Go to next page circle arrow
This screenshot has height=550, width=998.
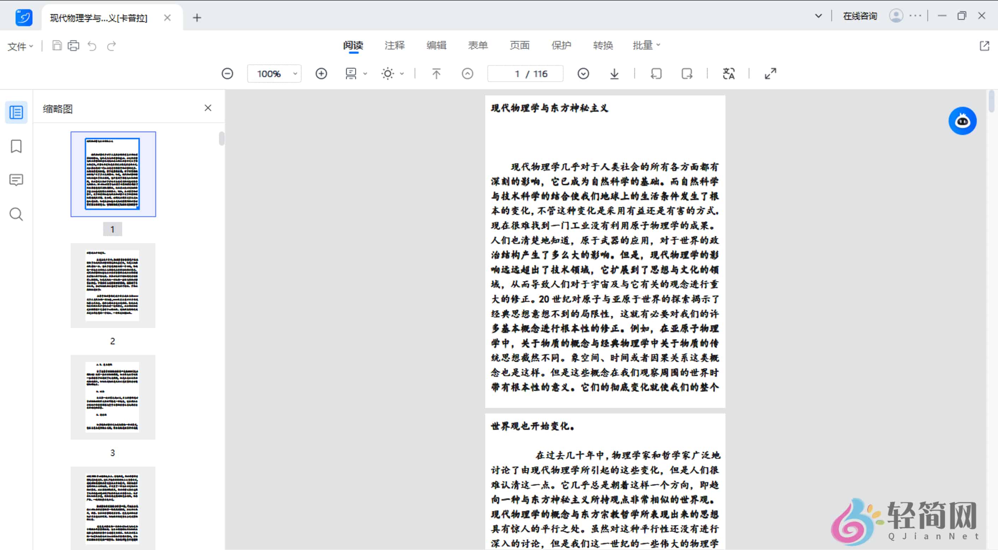point(583,74)
